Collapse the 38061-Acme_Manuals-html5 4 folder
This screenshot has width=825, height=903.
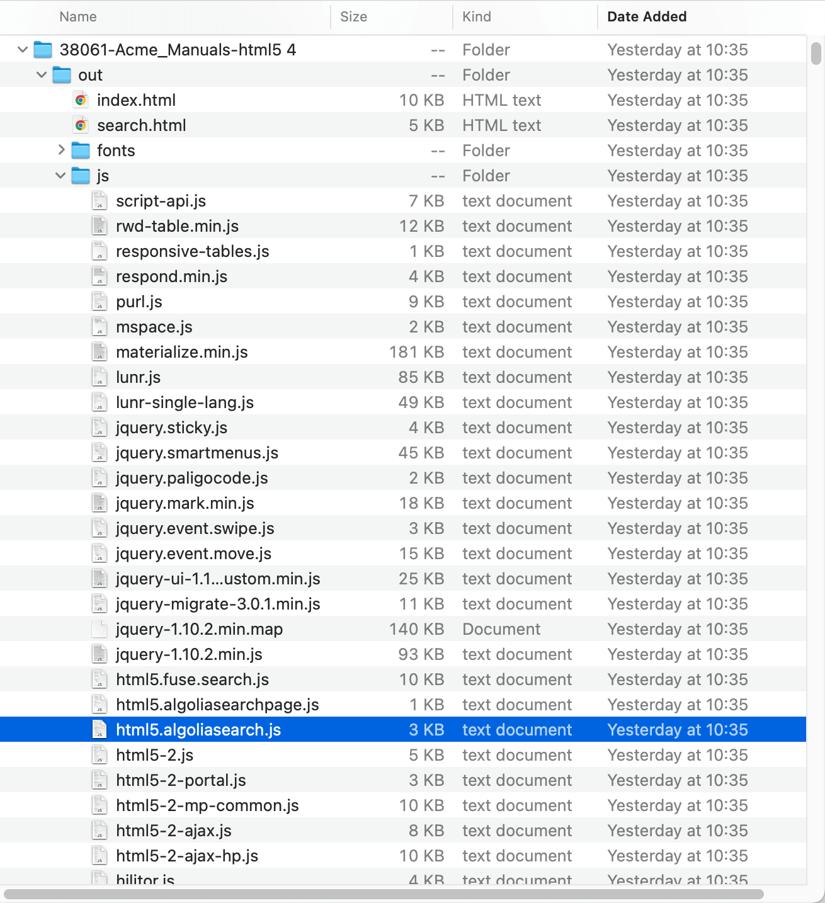(x=22, y=49)
